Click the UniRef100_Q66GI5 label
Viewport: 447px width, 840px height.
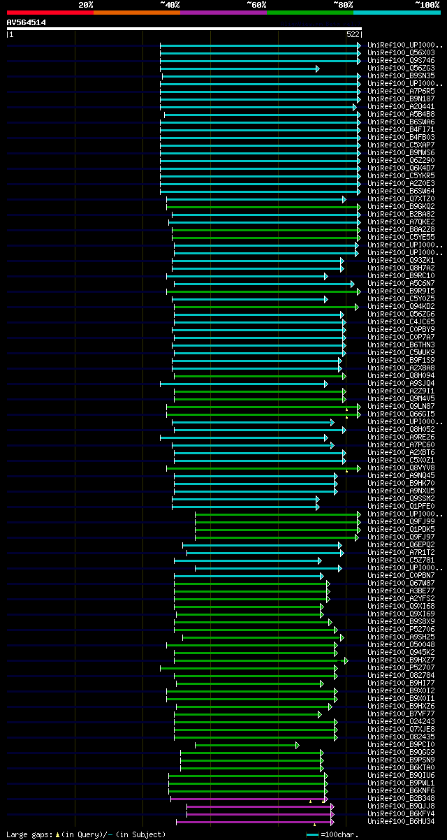(401, 414)
